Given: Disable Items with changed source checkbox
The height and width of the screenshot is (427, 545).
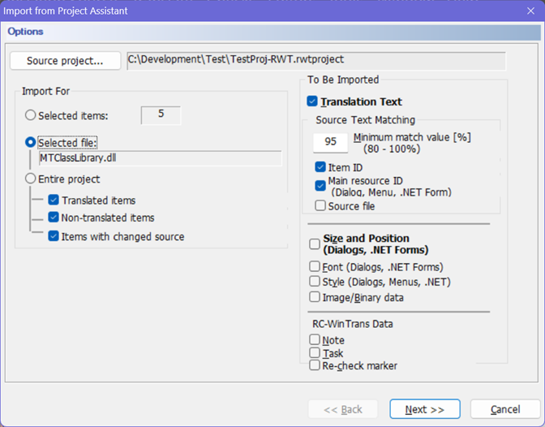Looking at the screenshot, I should click(54, 236).
